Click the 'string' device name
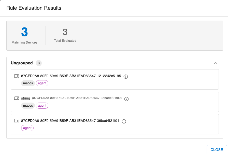 (25, 98)
